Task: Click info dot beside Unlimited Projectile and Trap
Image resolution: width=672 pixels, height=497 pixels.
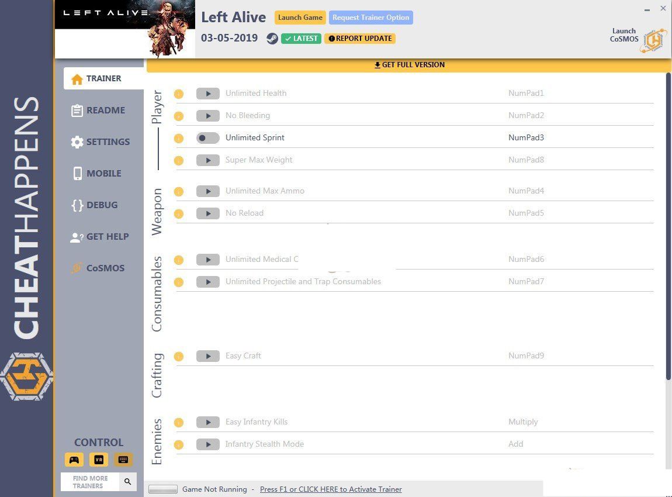Action: point(179,282)
